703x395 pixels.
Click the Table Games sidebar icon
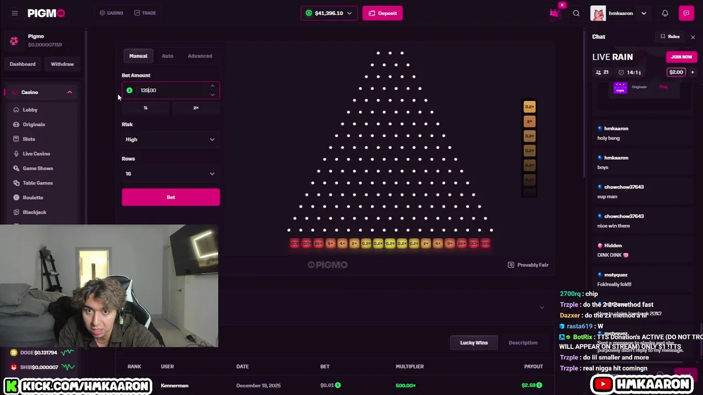pyautogui.click(x=16, y=183)
